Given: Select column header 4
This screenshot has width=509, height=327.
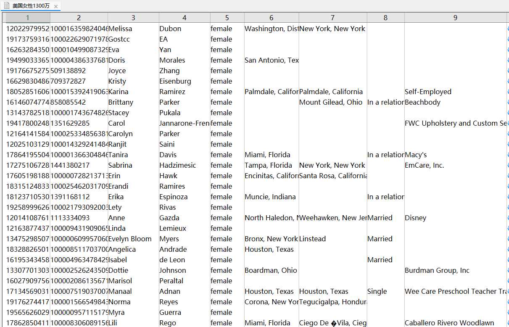Looking at the screenshot, I should click(185, 18).
